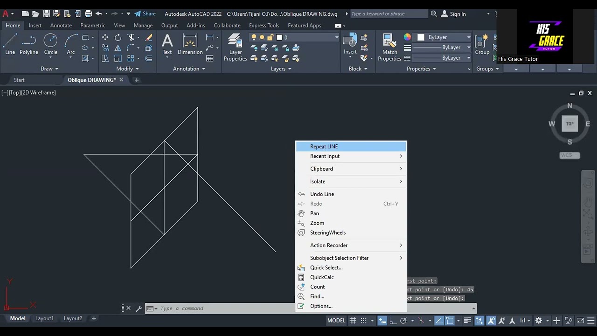Click the Erase tool icon

tap(149, 37)
